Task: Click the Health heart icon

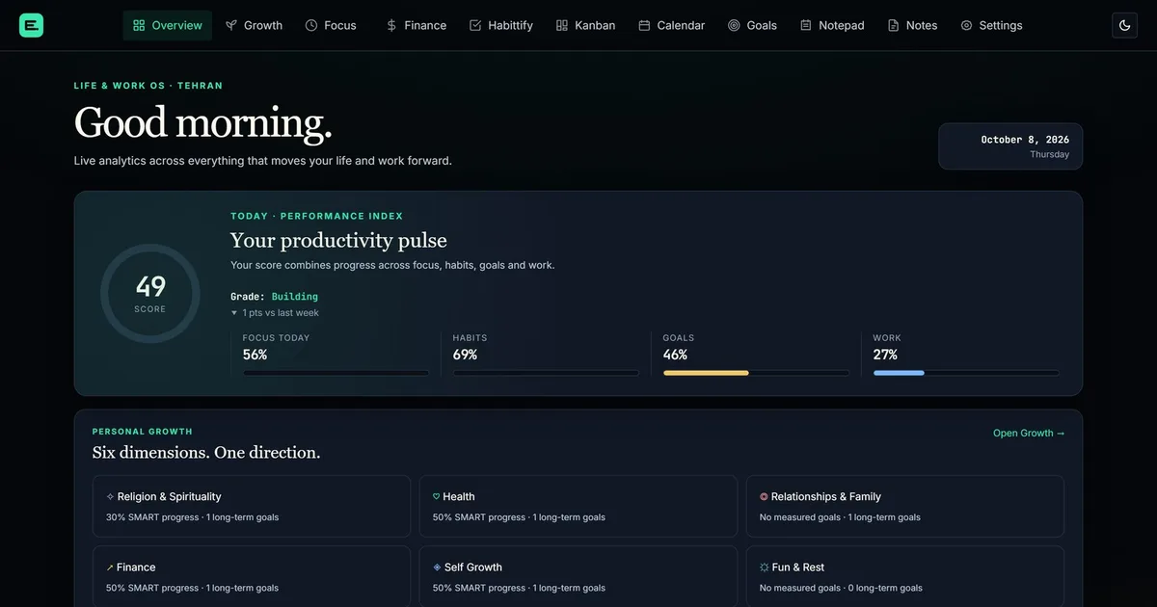Action: coord(437,497)
